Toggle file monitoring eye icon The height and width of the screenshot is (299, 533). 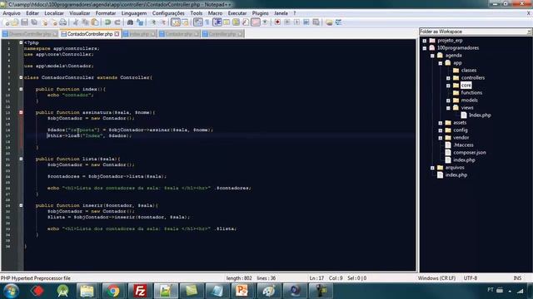tap(265, 22)
